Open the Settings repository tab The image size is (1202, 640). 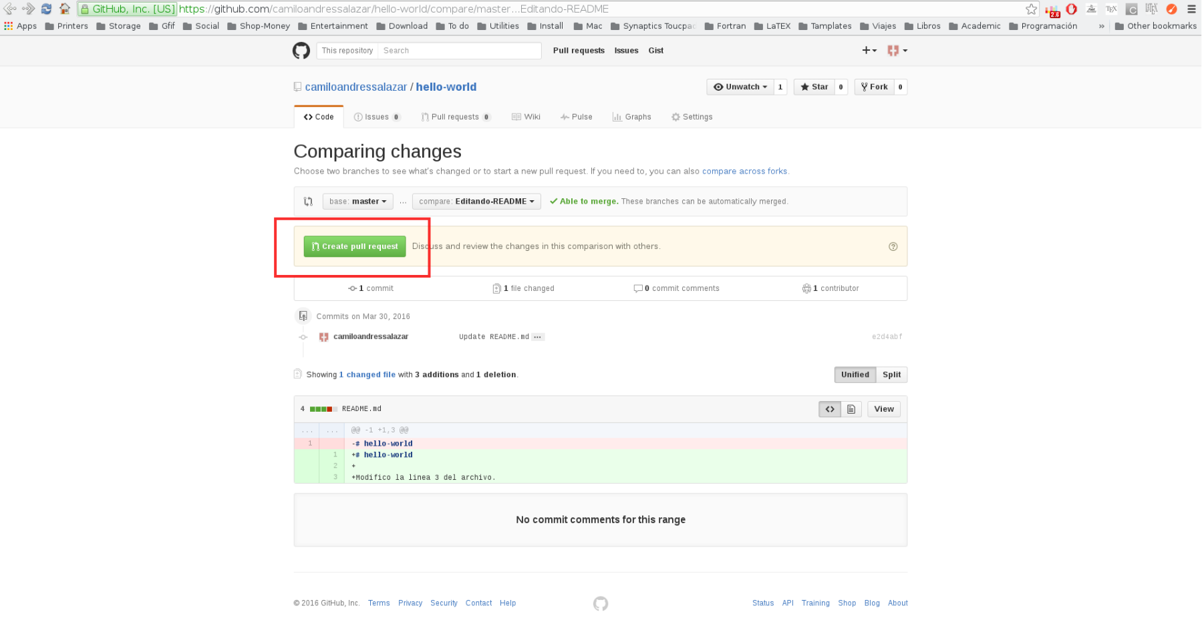[x=692, y=117]
